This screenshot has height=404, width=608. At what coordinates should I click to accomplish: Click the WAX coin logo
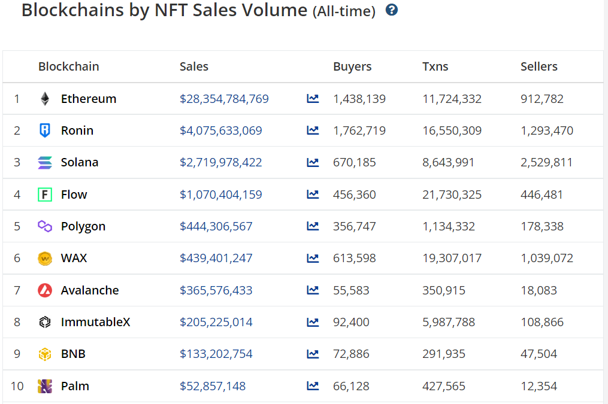point(45,259)
